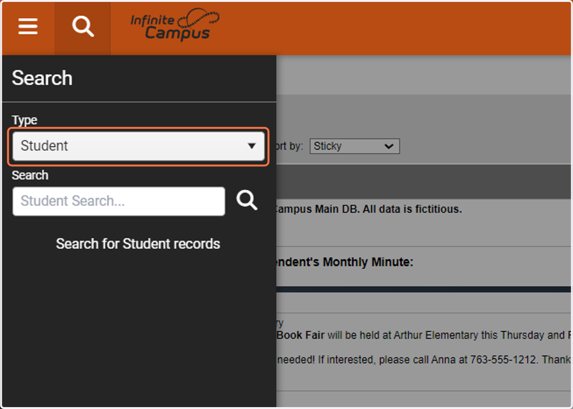
Task: Open the Sticky sort-by dropdown
Action: [355, 146]
